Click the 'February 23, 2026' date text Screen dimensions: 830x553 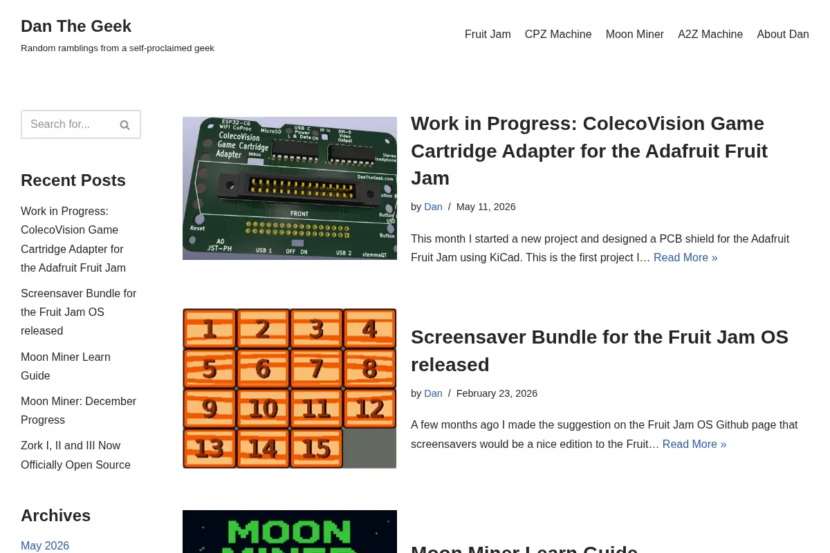(x=497, y=393)
